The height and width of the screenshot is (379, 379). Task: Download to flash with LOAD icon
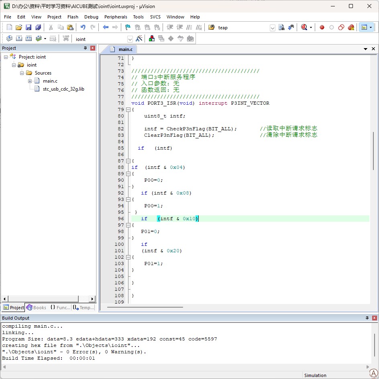pyautogui.click(x=66, y=39)
